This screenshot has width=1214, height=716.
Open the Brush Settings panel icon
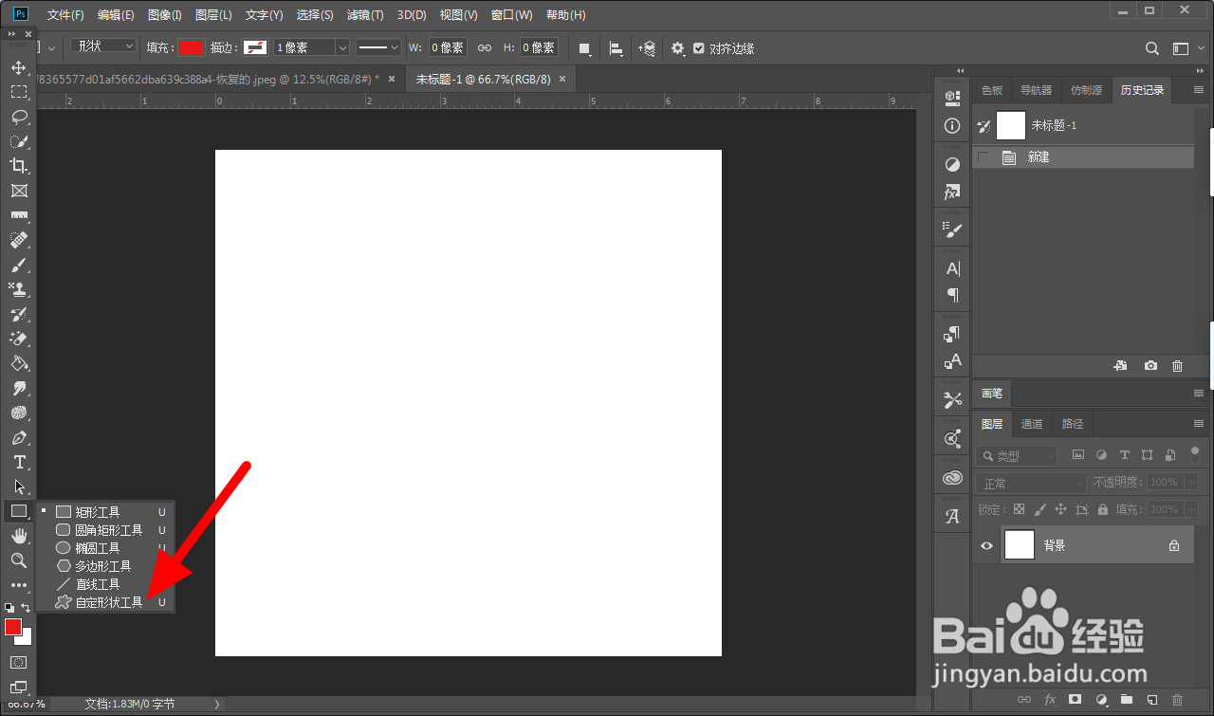coord(952,229)
